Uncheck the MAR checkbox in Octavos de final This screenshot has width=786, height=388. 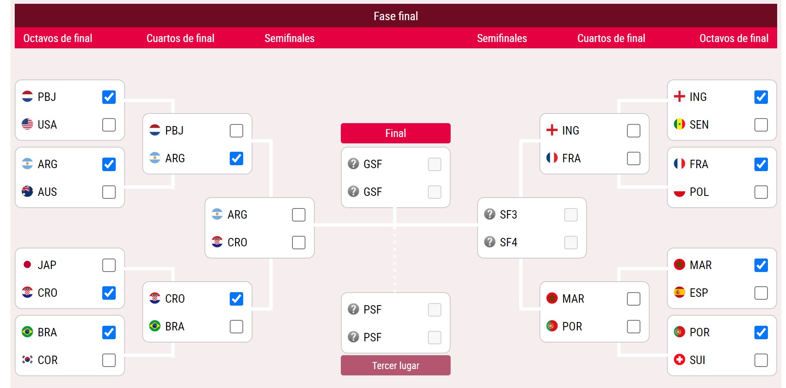pos(761,265)
